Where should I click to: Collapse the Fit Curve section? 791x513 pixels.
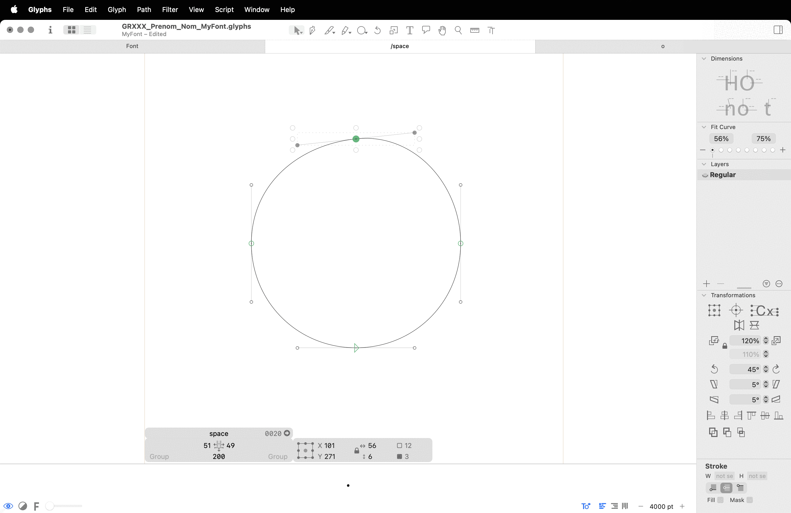[x=704, y=127]
